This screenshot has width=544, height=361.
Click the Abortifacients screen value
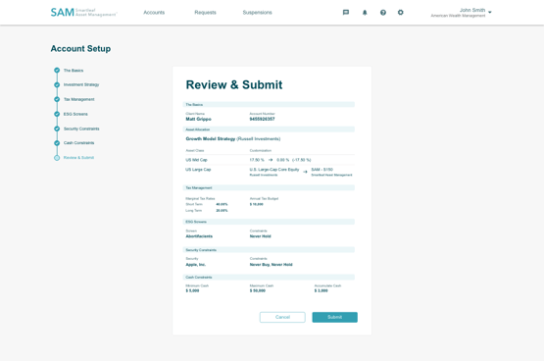click(x=199, y=236)
